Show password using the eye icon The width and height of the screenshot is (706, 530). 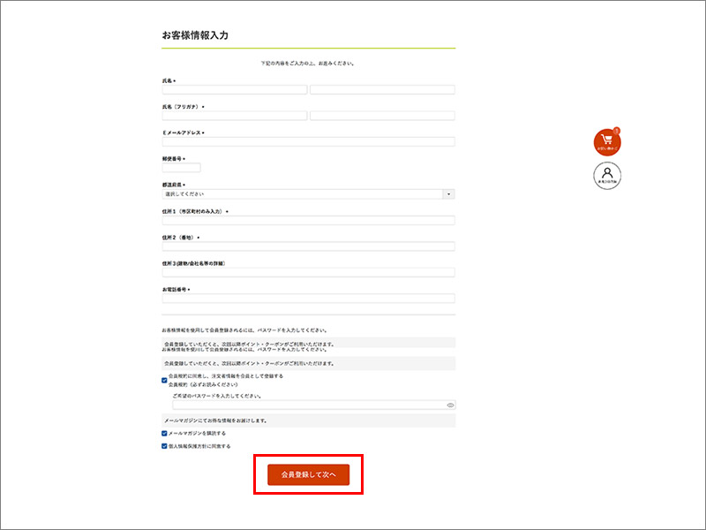pos(450,405)
